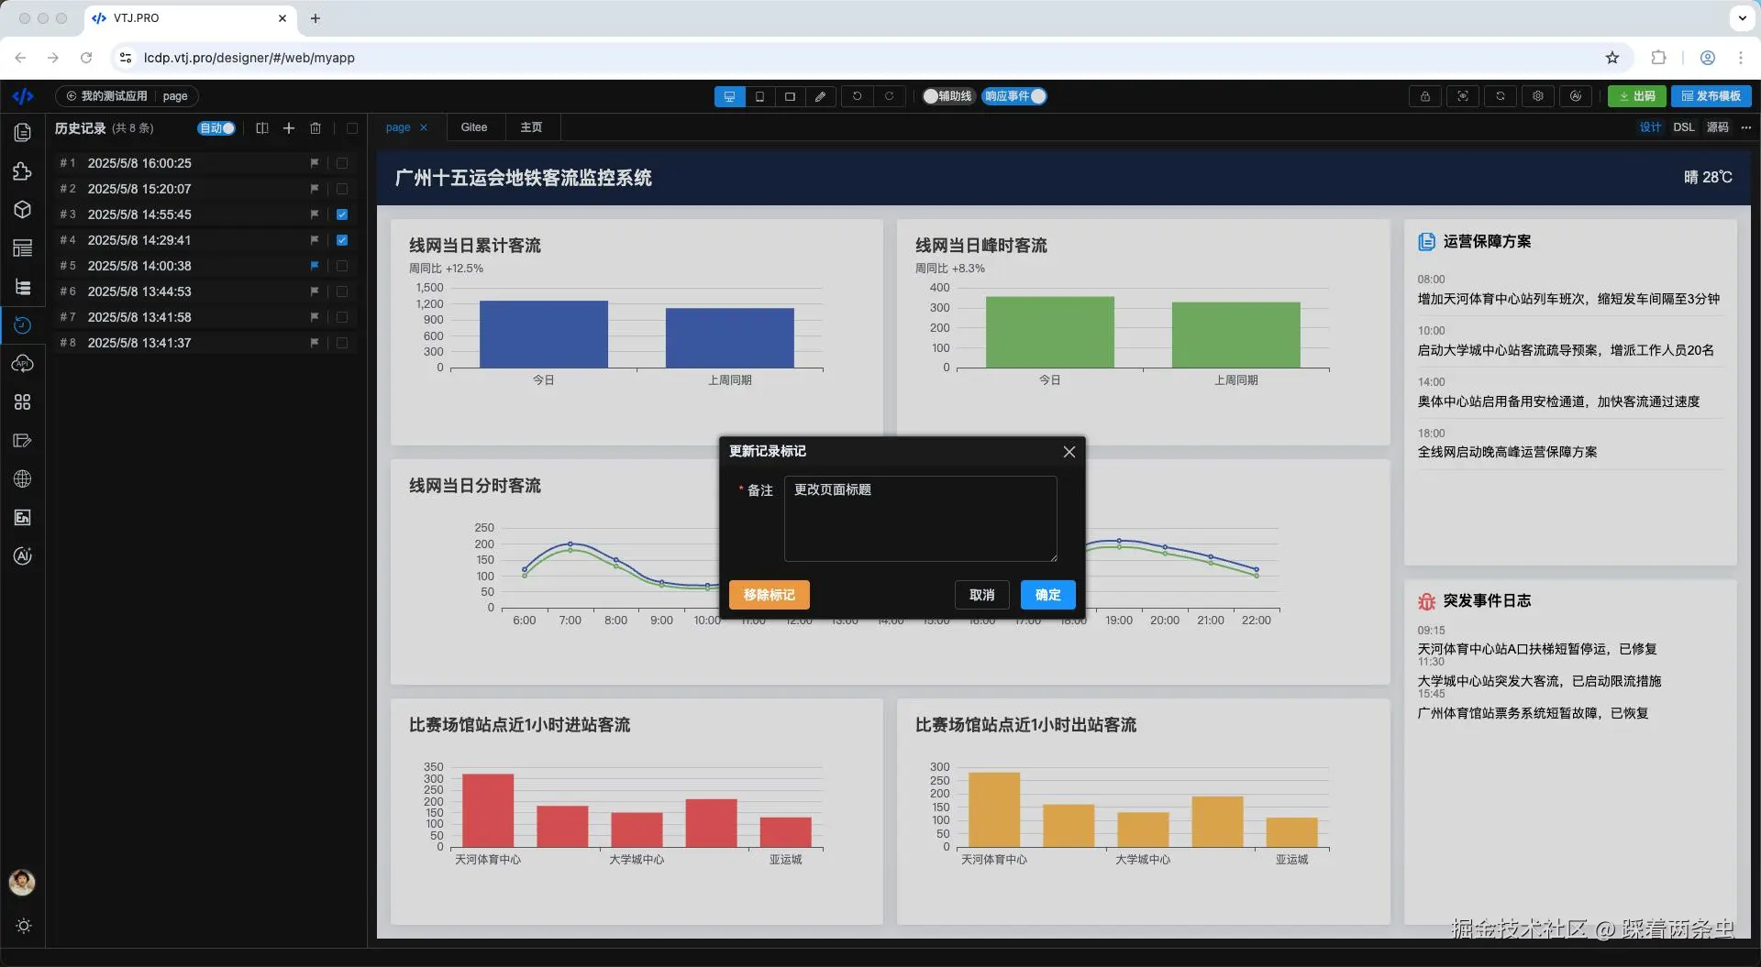Select the pencil edit tool in toolbar
Screen dimensions: 1761x967
click(x=820, y=96)
